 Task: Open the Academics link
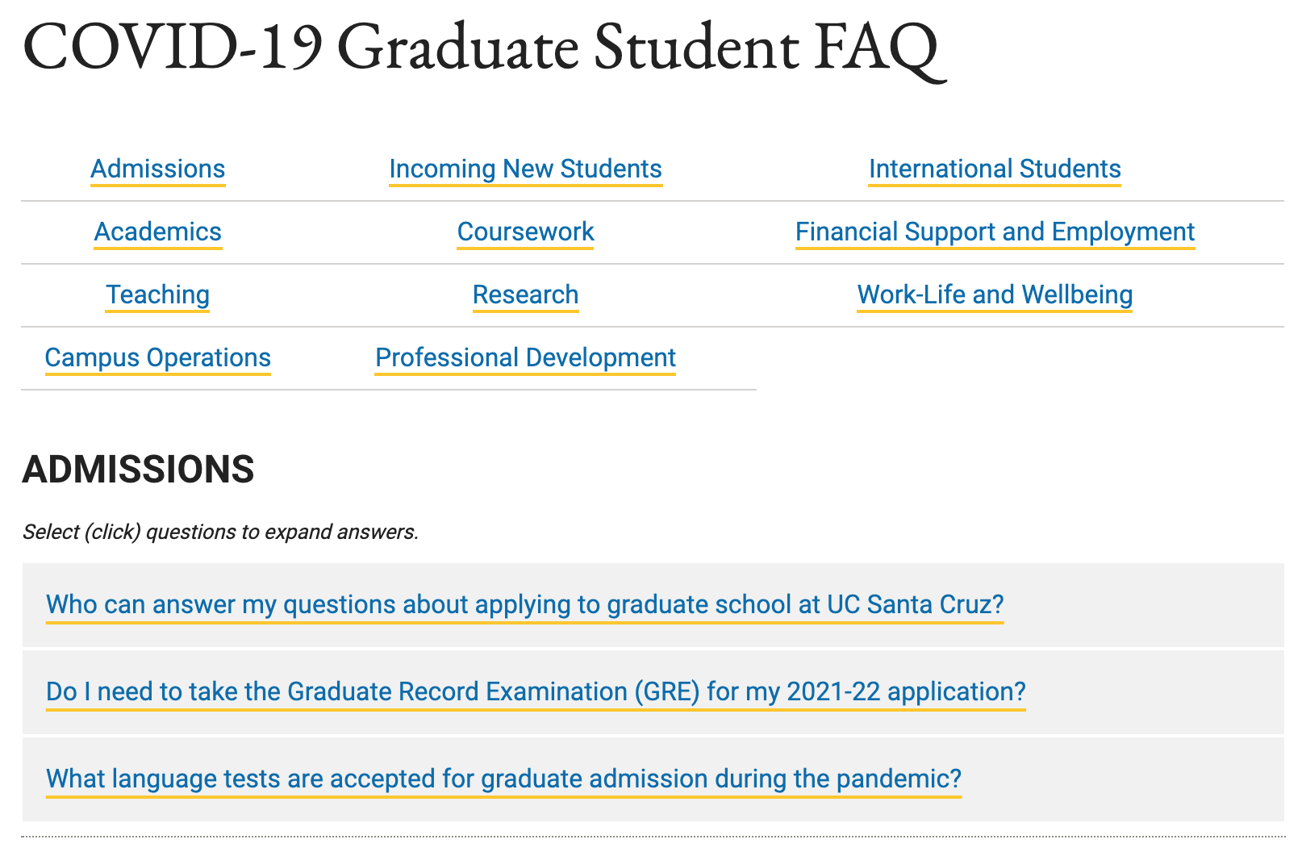(157, 232)
